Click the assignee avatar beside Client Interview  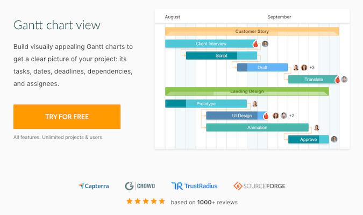(x=265, y=44)
